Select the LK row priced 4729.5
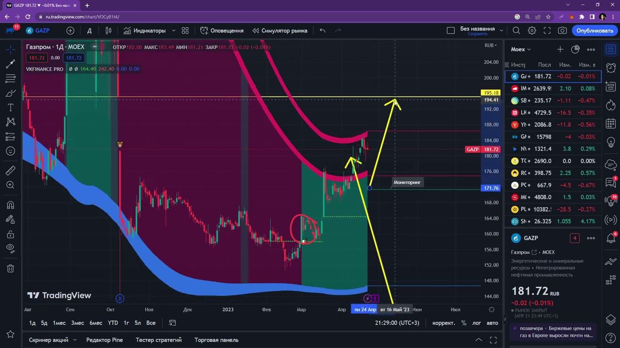This screenshot has height=348, width=620. pyautogui.click(x=553, y=113)
